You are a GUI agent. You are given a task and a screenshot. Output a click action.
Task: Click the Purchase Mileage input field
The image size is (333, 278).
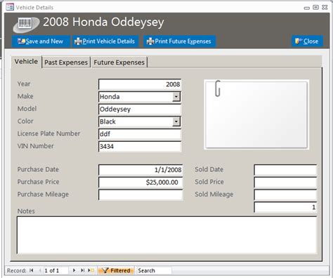pos(141,194)
